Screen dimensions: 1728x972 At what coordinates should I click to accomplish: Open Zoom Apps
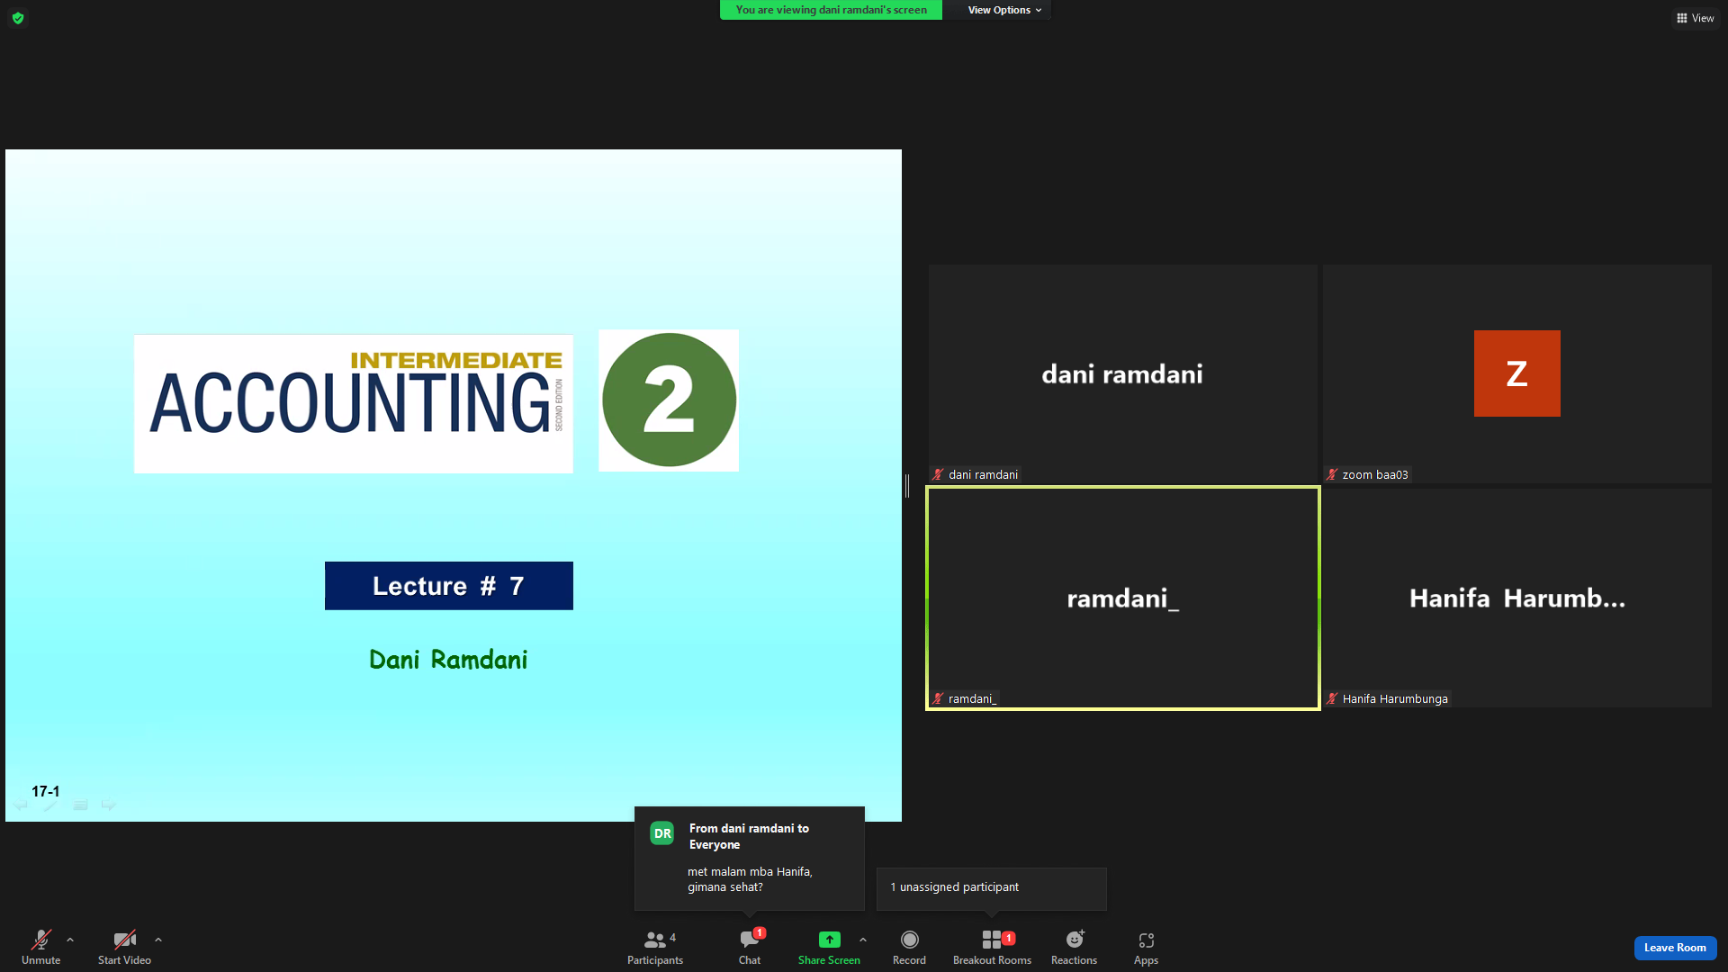[x=1146, y=947]
